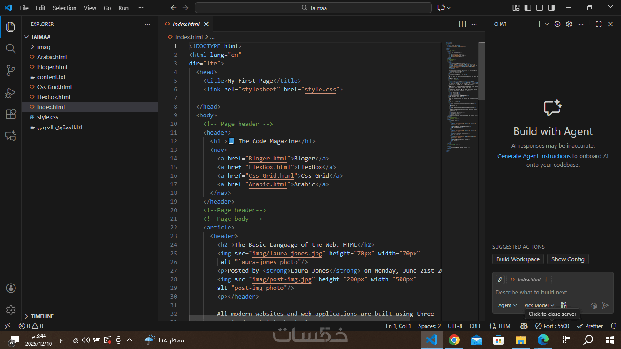Toggle Primary Side Bar layout button
Viewport: 621px width, 349px height.
pos(528,8)
